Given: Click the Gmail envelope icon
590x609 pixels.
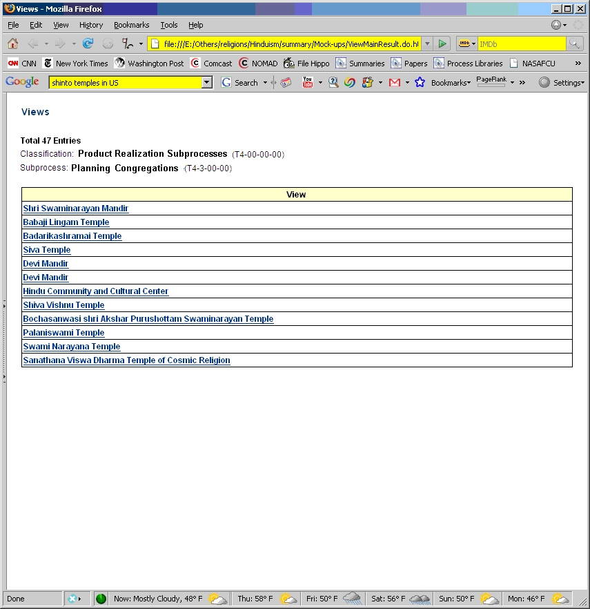Looking at the screenshot, I should 395,82.
